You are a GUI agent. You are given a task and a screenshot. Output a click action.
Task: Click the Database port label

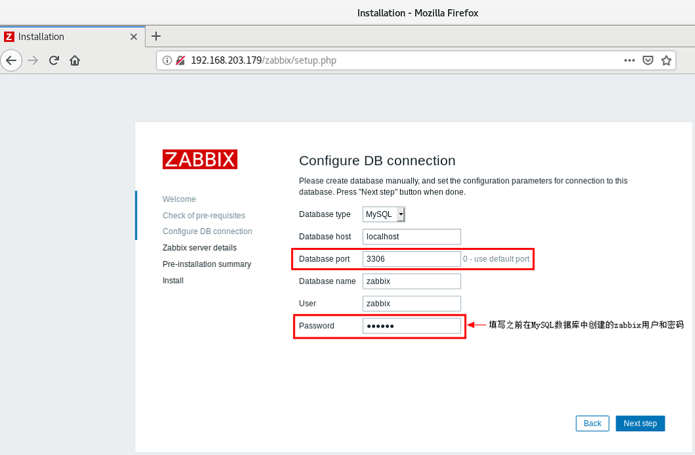[325, 259]
